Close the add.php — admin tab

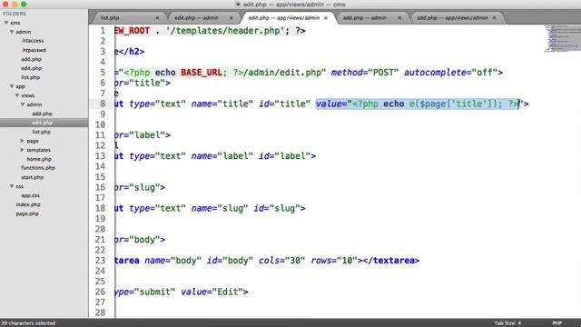coord(399,18)
